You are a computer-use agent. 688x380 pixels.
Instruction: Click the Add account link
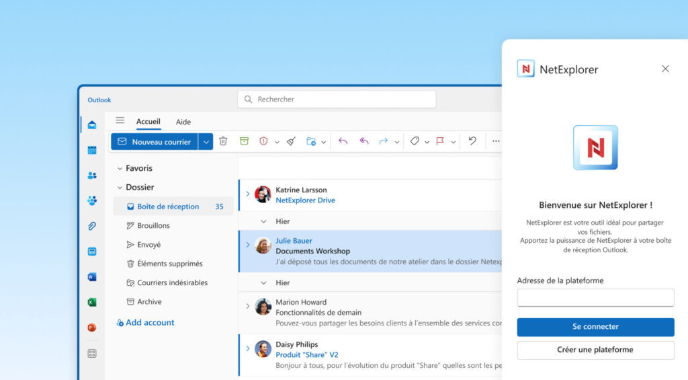pos(145,322)
